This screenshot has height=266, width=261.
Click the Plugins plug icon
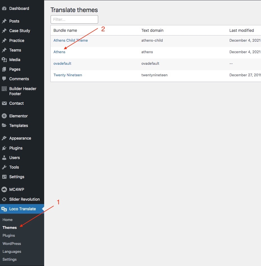4,148
